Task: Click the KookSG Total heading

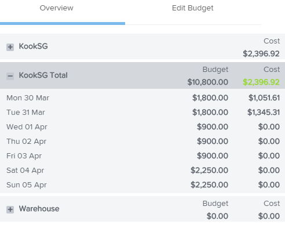Action: [43, 75]
